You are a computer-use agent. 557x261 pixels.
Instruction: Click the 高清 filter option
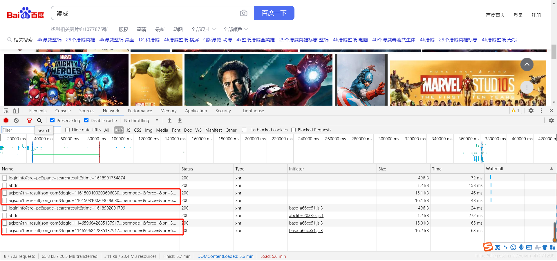(142, 29)
